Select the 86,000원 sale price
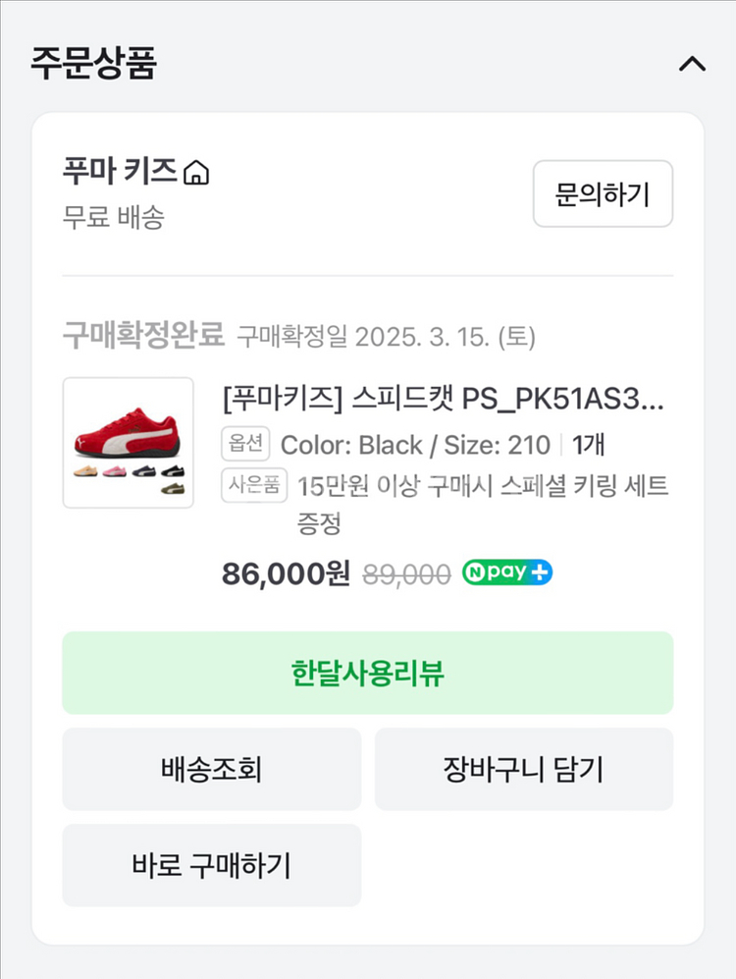The height and width of the screenshot is (979, 736). tap(286, 573)
